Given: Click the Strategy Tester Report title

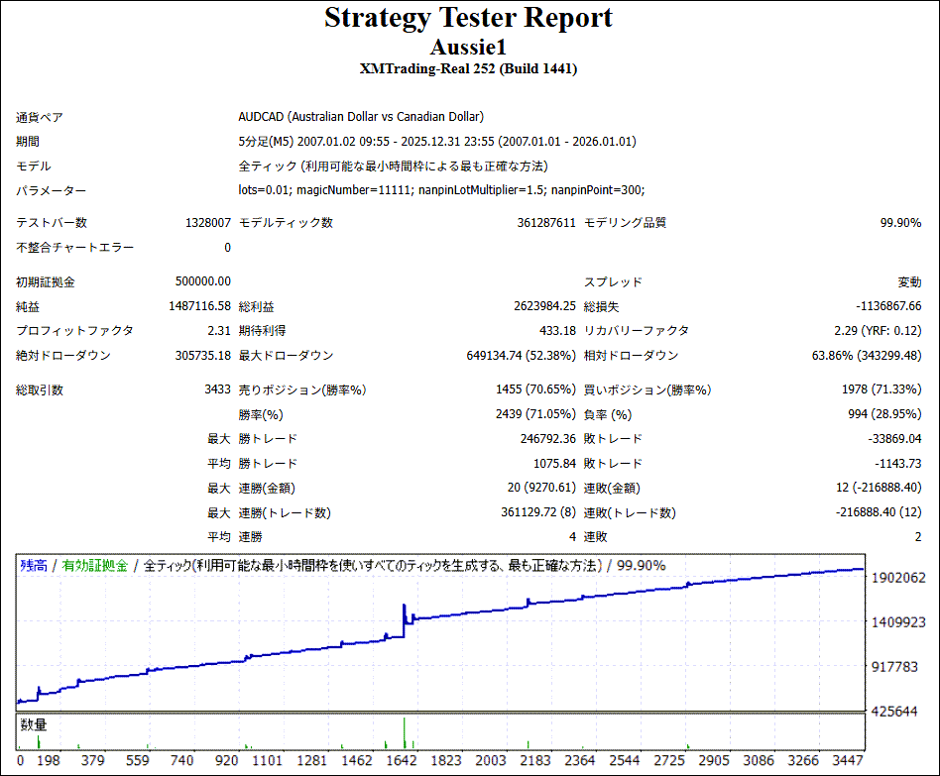Looking at the screenshot, I should tap(468, 18).
